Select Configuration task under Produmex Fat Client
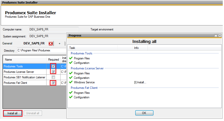This screenshot has height=121, width=224. point(81,97)
